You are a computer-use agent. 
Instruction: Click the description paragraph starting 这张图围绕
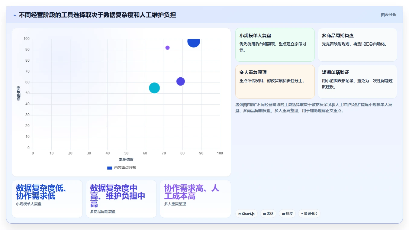pyautogui.click(x=314, y=108)
